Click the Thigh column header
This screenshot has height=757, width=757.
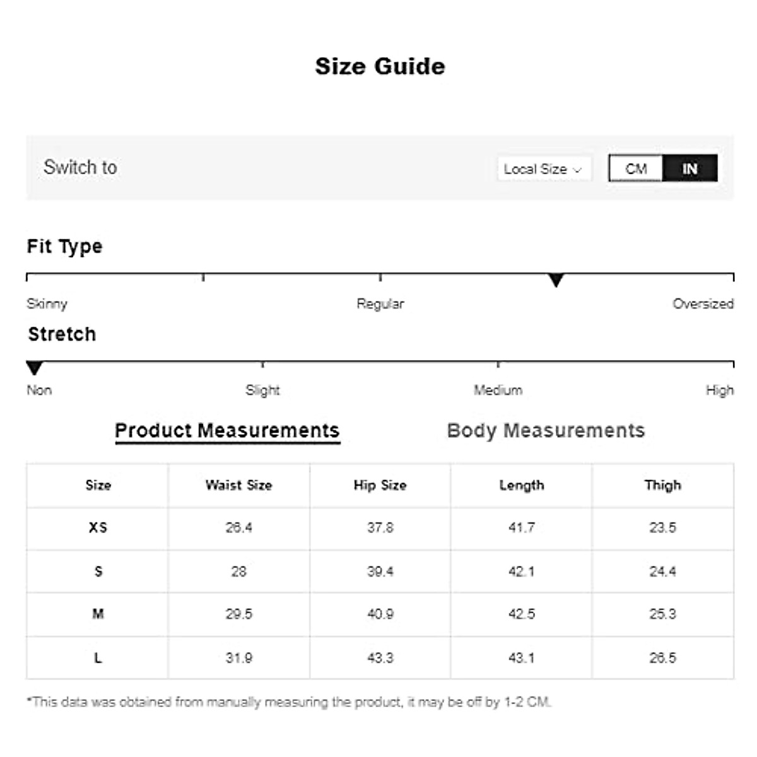click(x=662, y=485)
